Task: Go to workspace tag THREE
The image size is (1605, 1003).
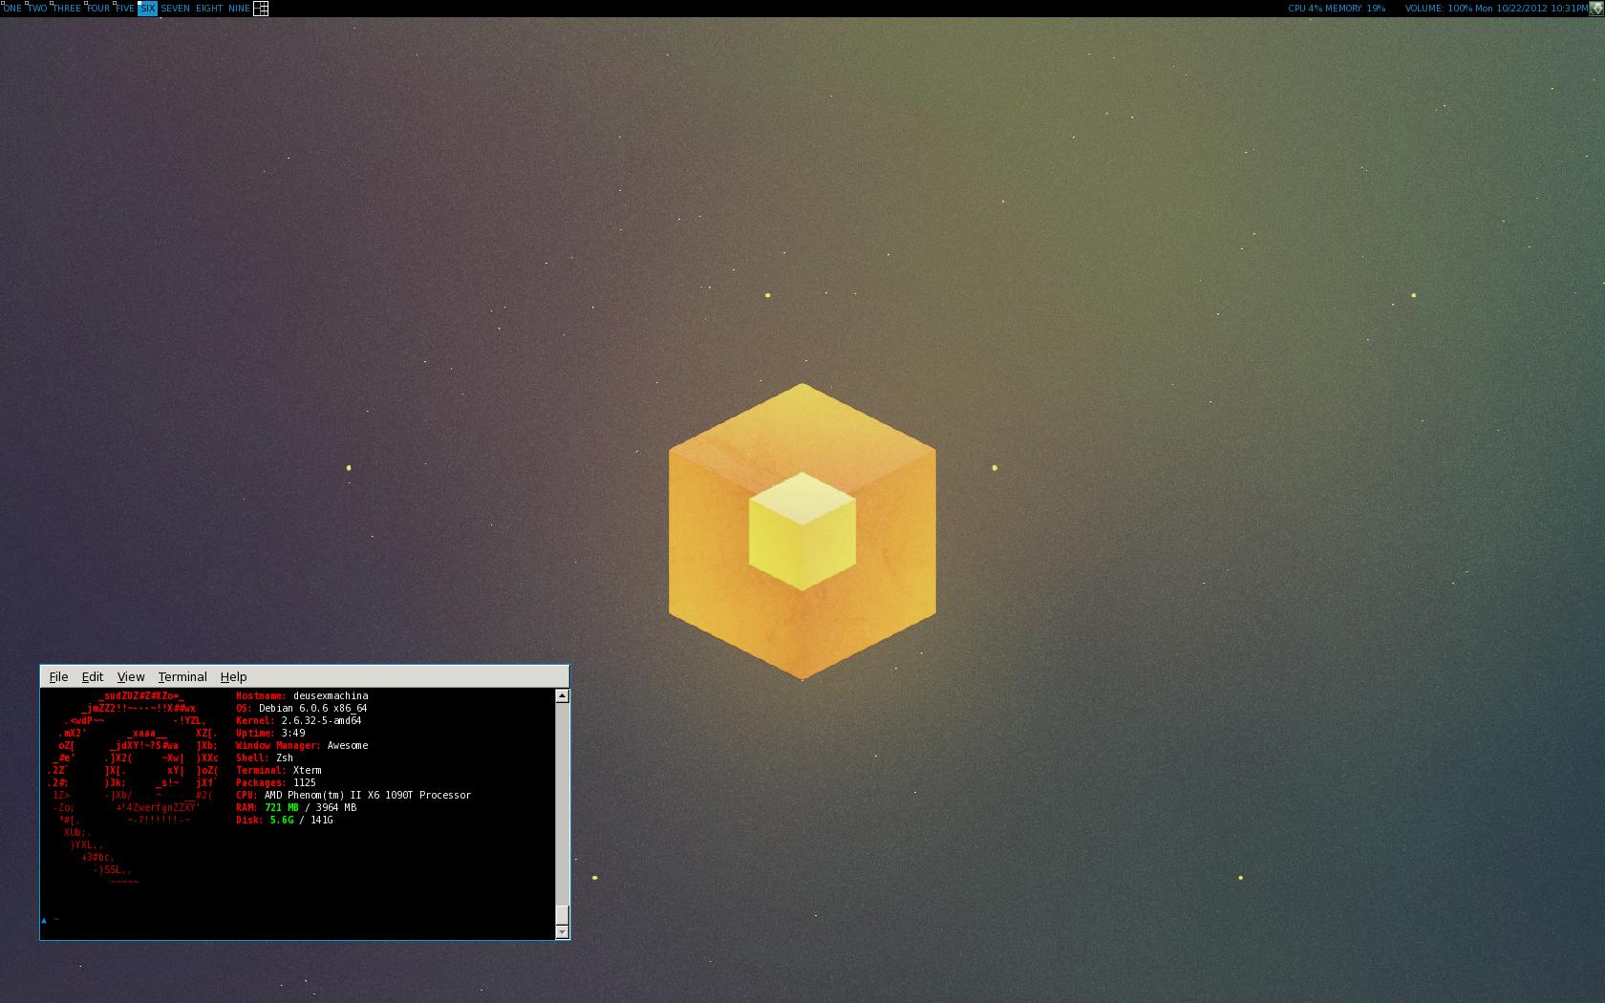Action: (x=66, y=9)
